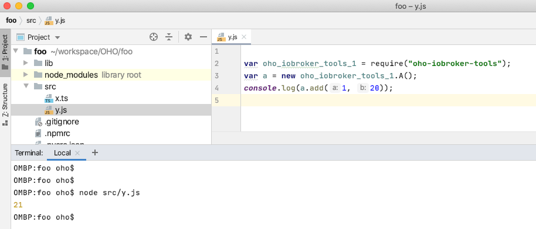Image resolution: width=536 pixels, height=229 pixels.
Task: Click line number 4 in gutter
Action: [217, 88]
